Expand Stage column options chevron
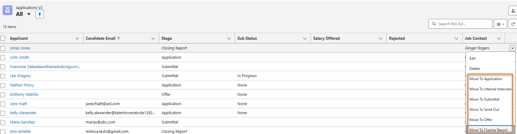 pyautogui.click(x=229, y=39)
